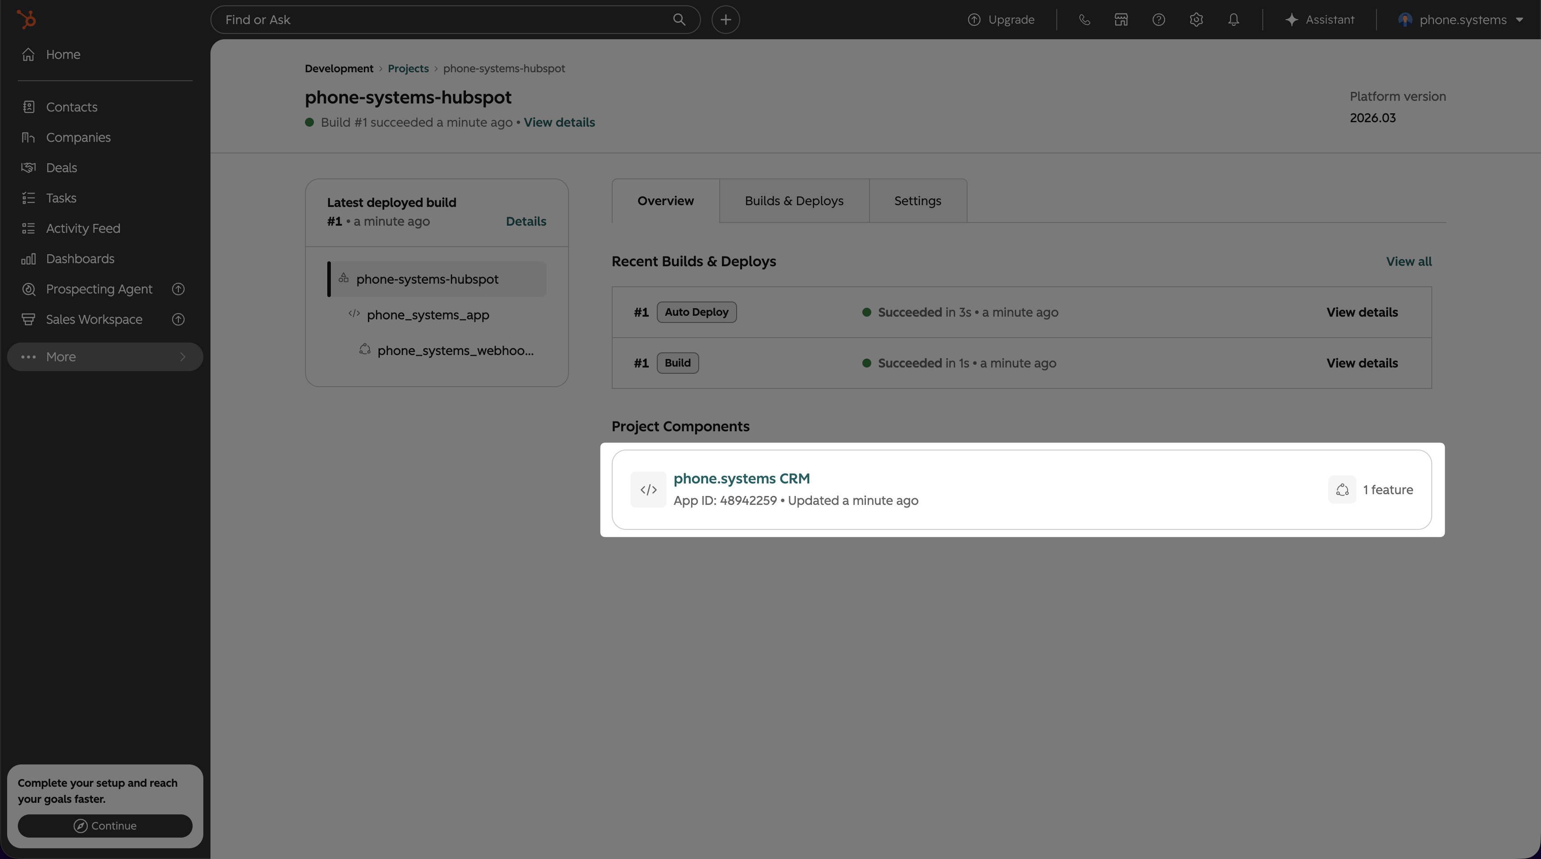The height and width of the screenshot is (859, 1541).
Task: Click the Auto Deploy badge
Action: (696, 312)
